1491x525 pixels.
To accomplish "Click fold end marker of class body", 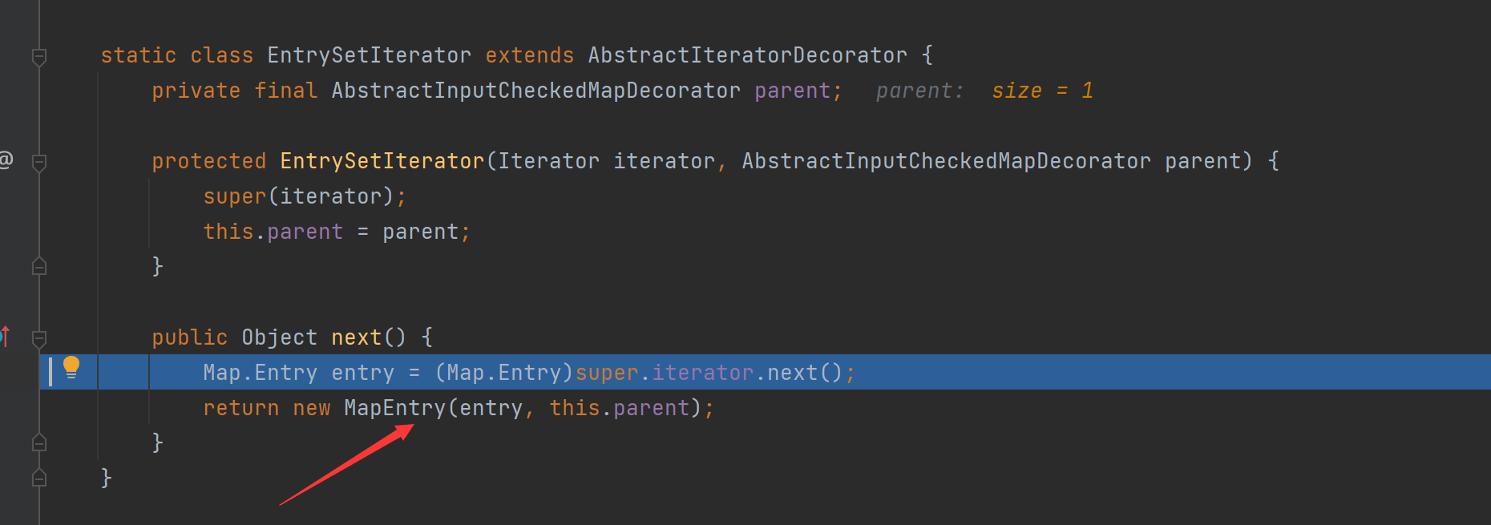I will [x=38, y=479].
